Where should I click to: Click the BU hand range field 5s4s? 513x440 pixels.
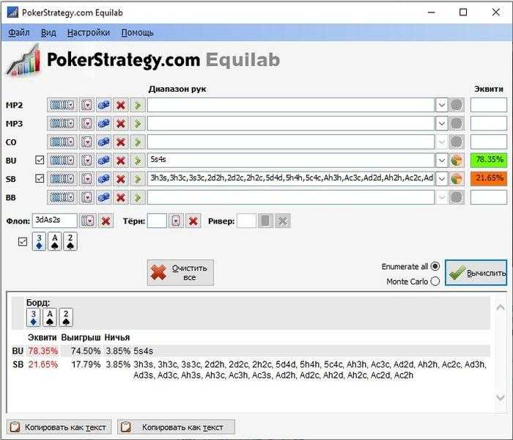(x=290, y=161)
